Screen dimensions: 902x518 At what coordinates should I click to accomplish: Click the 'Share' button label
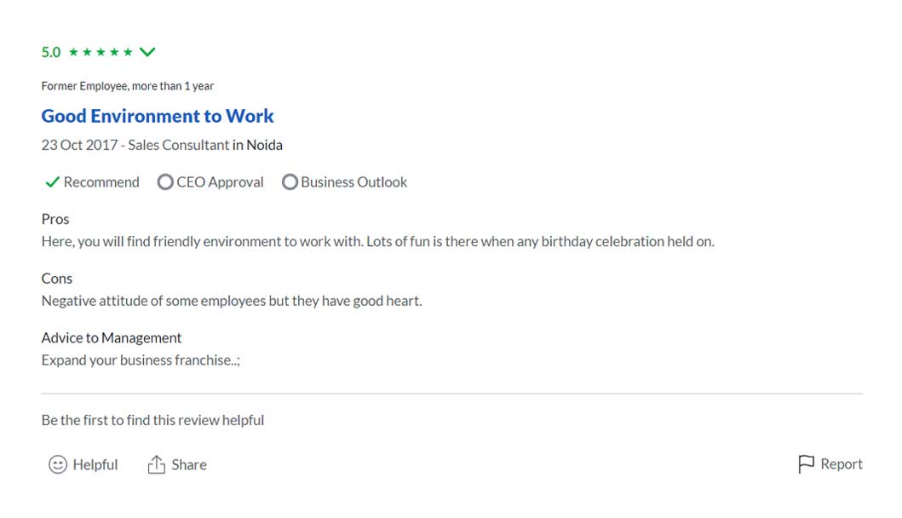189,464
